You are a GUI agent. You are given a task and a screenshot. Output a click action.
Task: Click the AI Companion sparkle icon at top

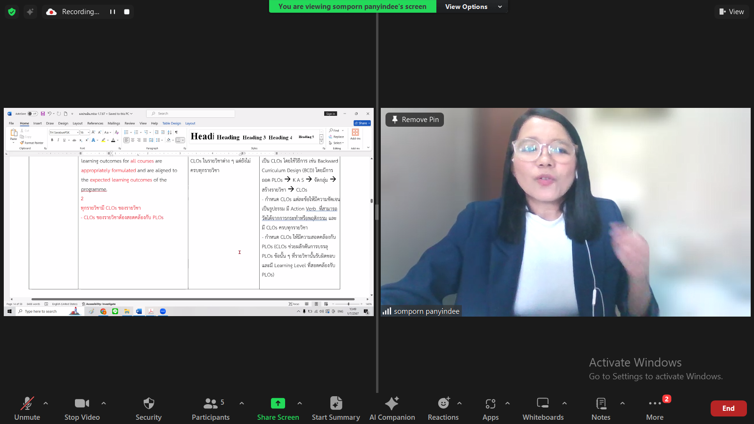click(30, 12)
